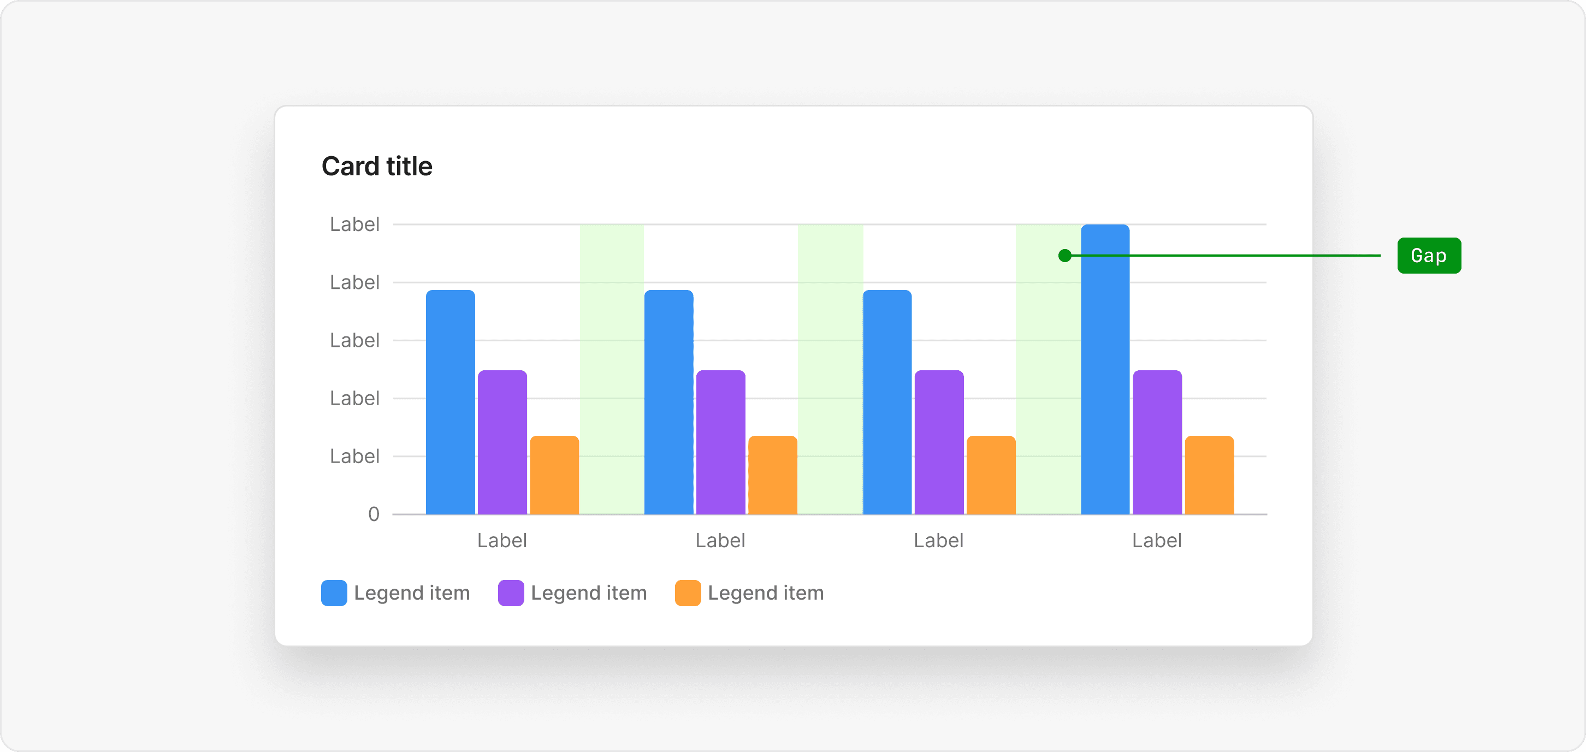1586x752 pixels.
Task: Click the purple legend color swatch
Action: (x=511, y=593)
